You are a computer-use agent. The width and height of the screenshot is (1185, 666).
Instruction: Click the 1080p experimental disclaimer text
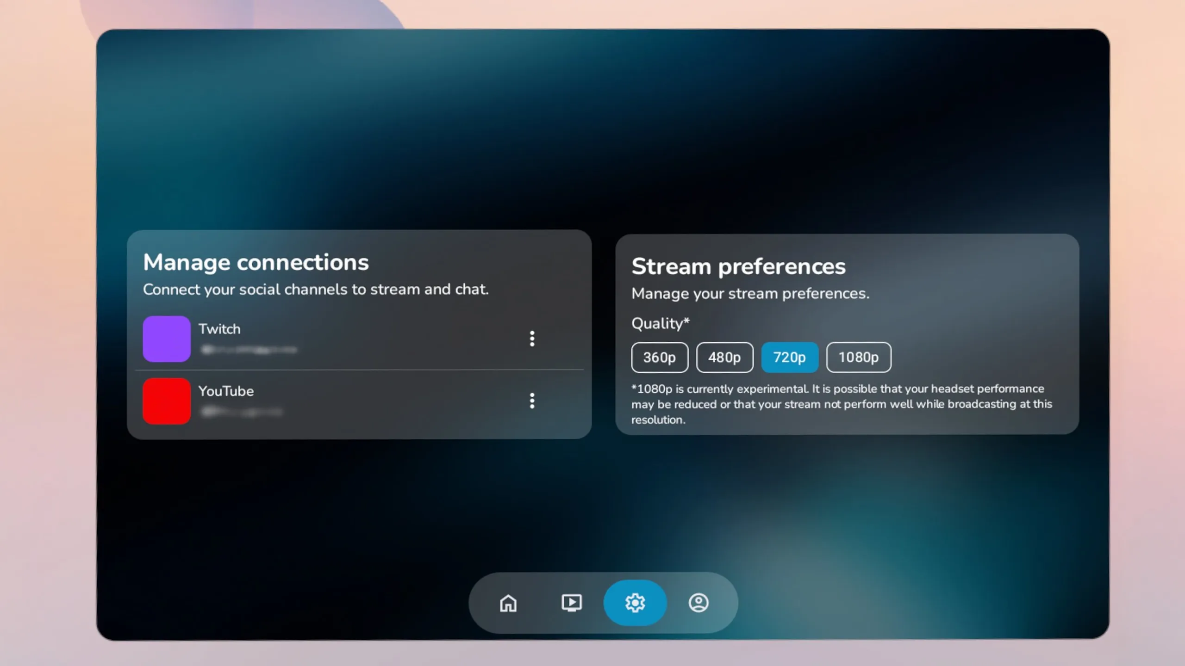[842, 404]
